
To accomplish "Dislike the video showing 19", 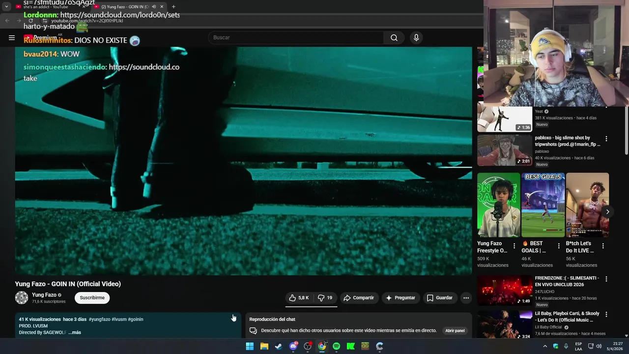I will 325,297.
